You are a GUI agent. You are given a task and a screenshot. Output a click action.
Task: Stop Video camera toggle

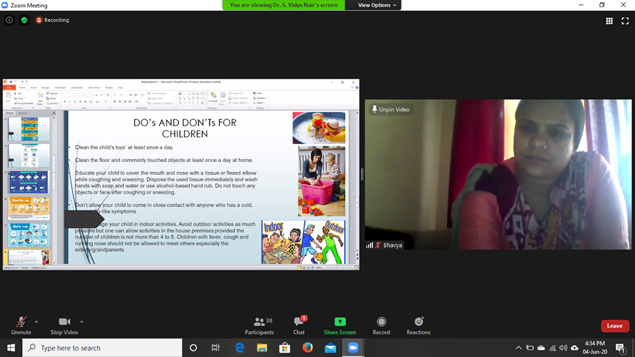point(64,325)
